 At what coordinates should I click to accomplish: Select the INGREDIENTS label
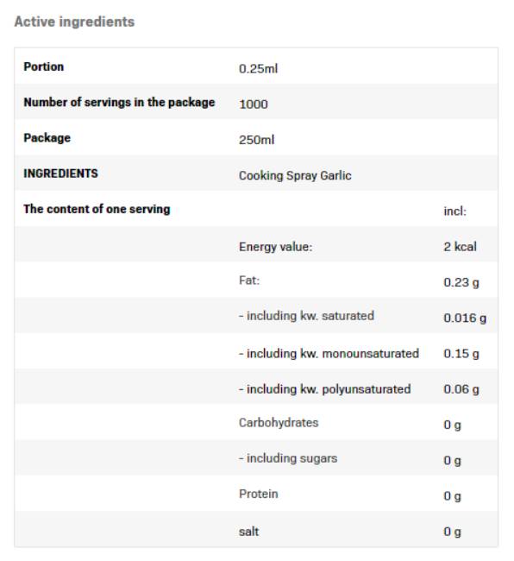[60, 173]
